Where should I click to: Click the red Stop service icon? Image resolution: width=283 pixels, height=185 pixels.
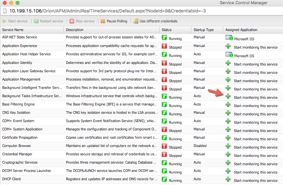(72, 21)
